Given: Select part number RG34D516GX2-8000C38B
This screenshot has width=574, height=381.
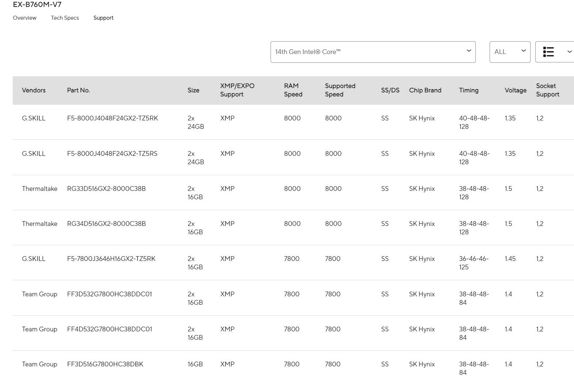Looking at the screenshot, I should [x=106, y=224].
